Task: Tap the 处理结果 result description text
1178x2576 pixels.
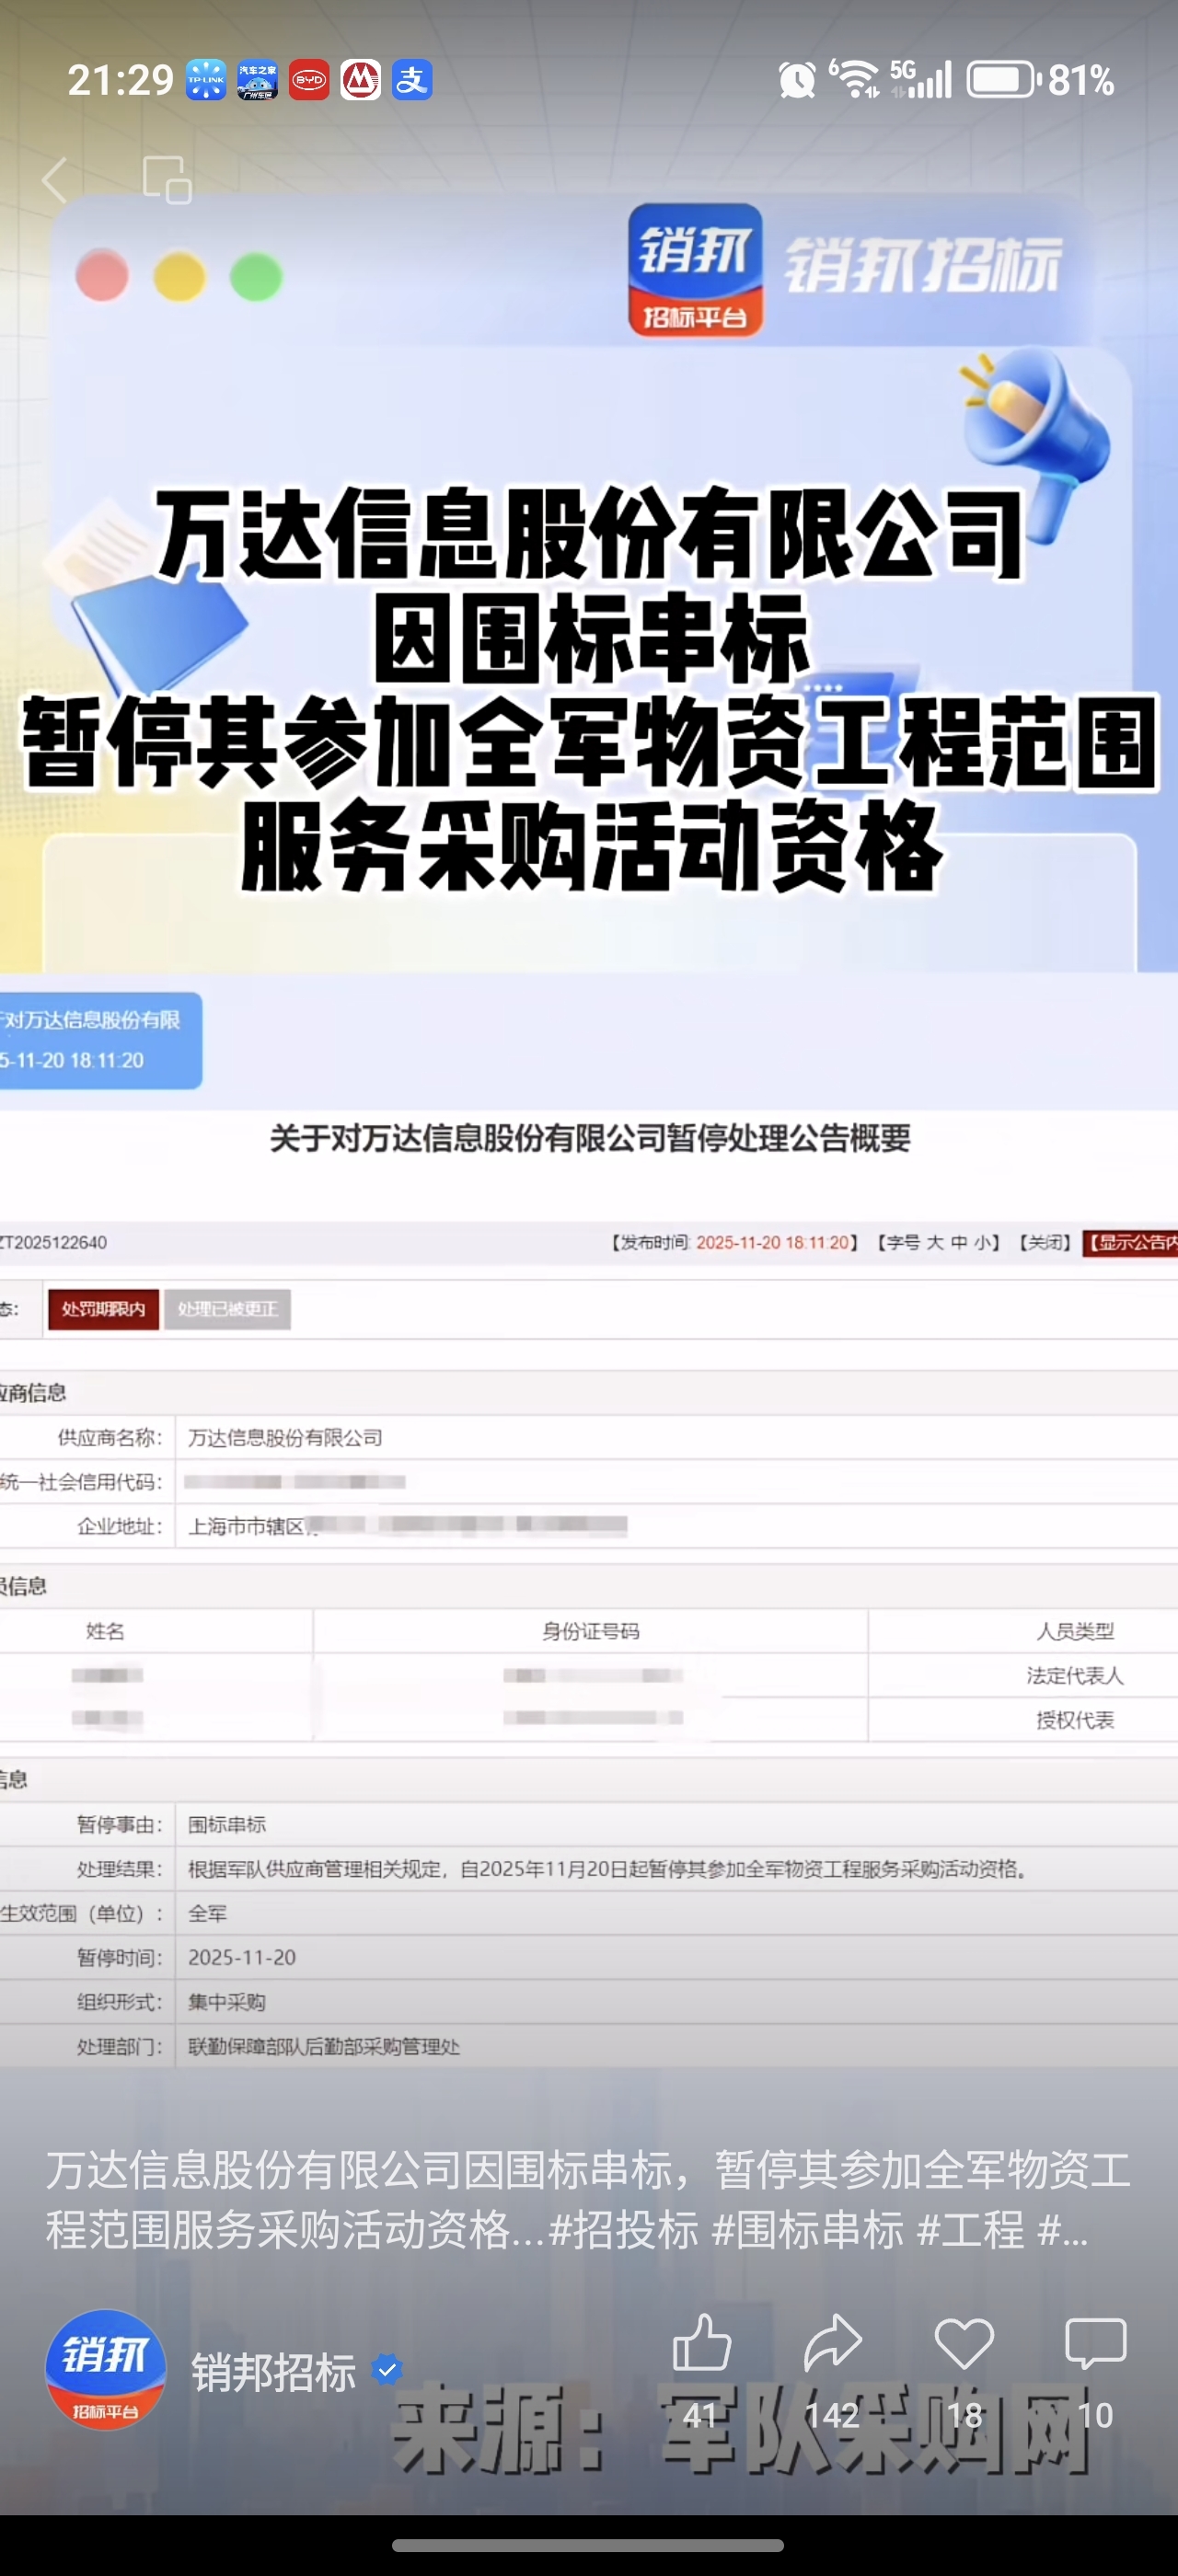Action: (x=608, y=1868)
